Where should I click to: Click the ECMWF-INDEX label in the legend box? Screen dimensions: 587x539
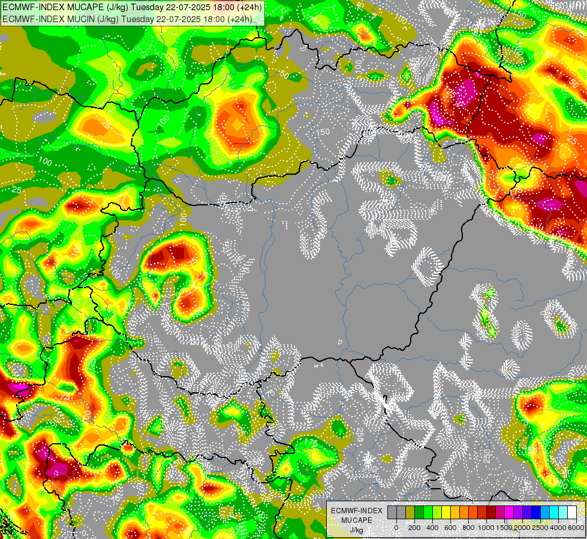357,511
